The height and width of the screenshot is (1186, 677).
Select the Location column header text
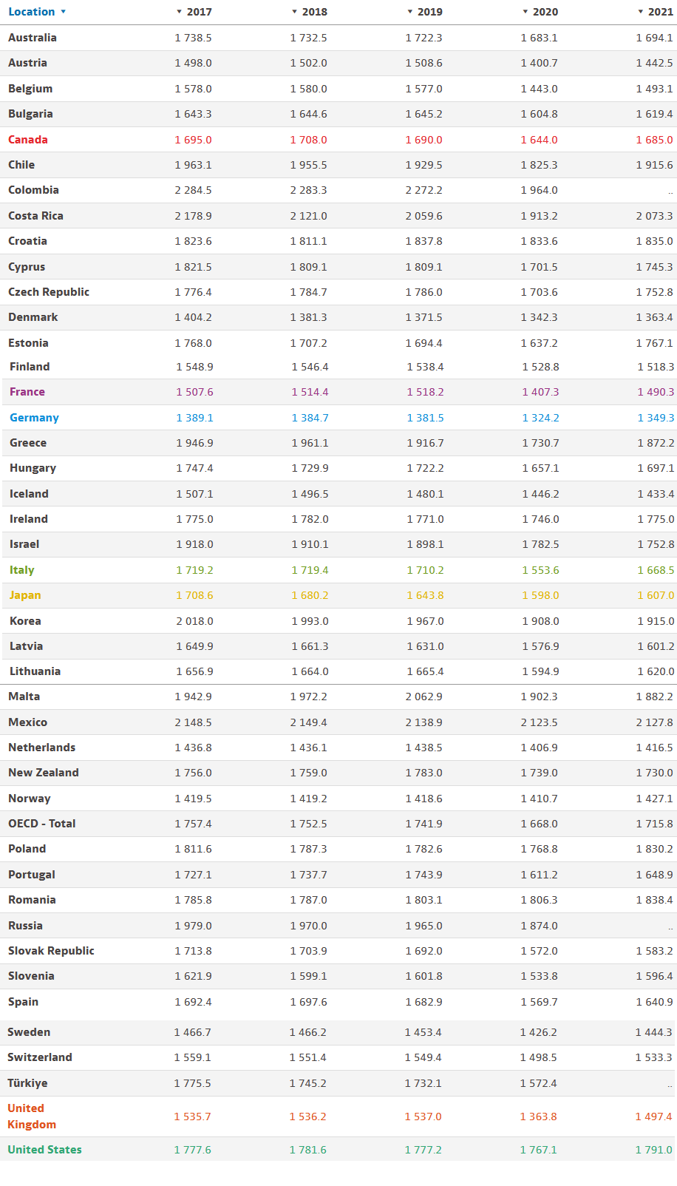31,12
